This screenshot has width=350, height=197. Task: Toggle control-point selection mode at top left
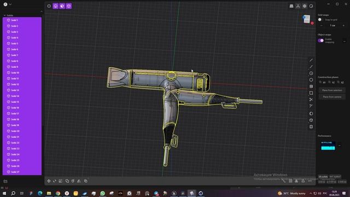point(49,6)
